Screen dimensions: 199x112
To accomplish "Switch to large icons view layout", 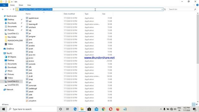I will pos(197,105).
